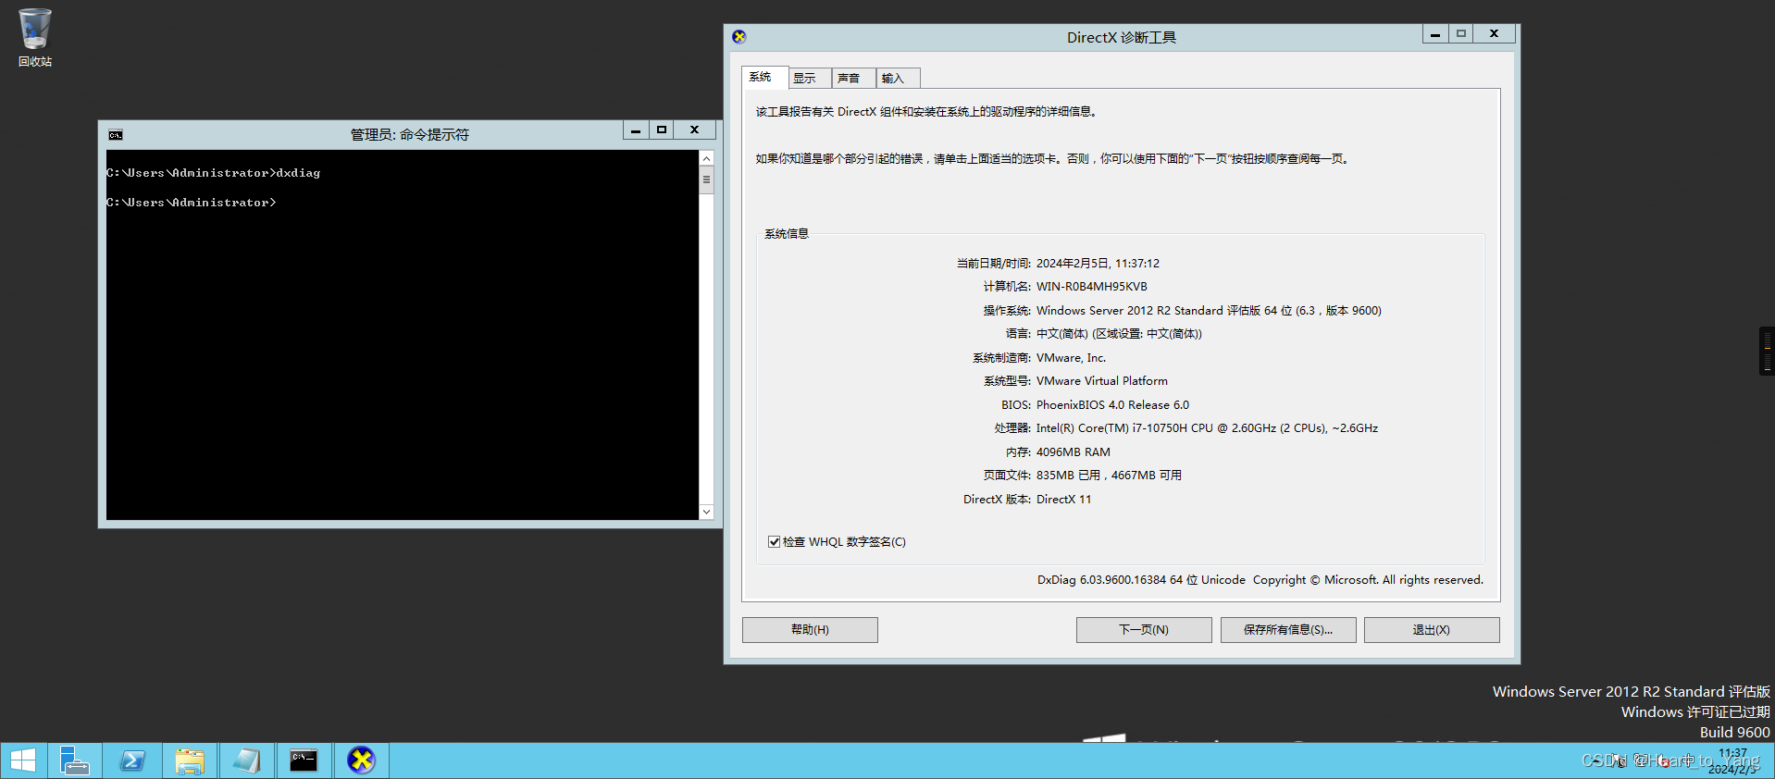Switch to Command Prompt taskbar icon
Viewport: 1775px width, 779px height.
(304, 760)
